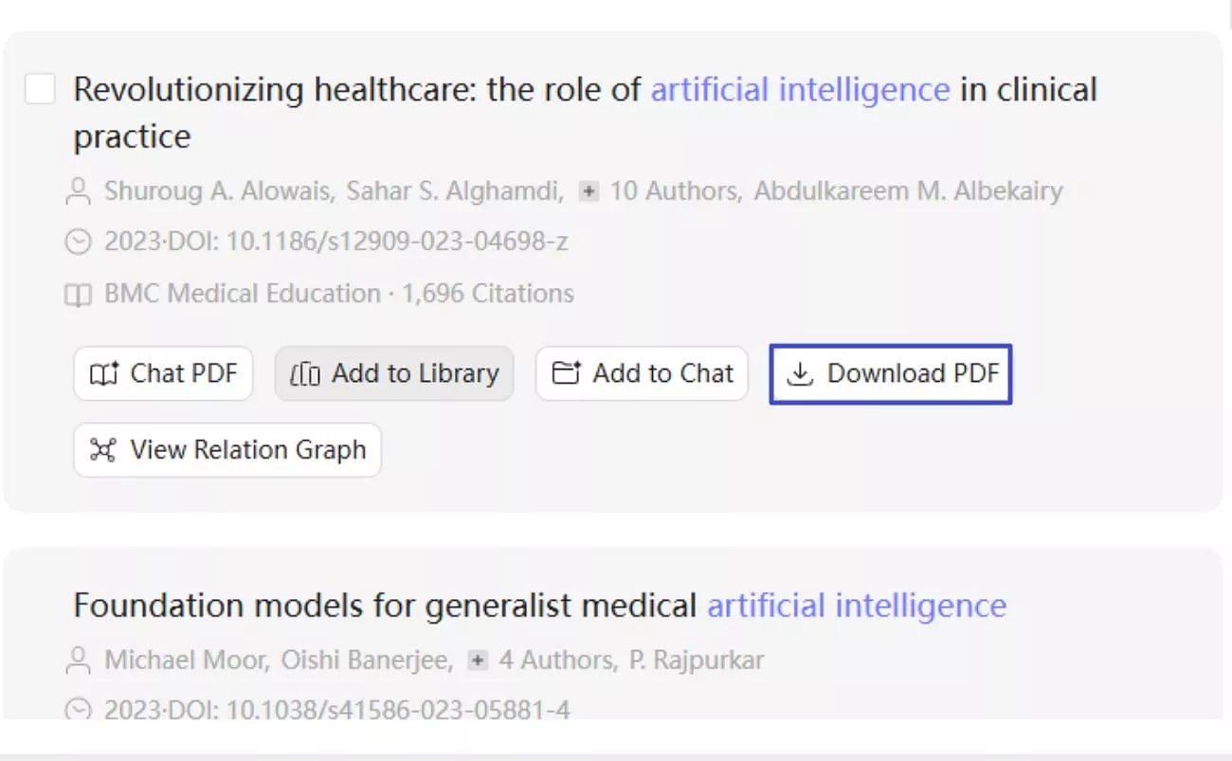
Task: Tick the checkbox for the first paper
Action: pyautogui.click(x=40, y=88)
